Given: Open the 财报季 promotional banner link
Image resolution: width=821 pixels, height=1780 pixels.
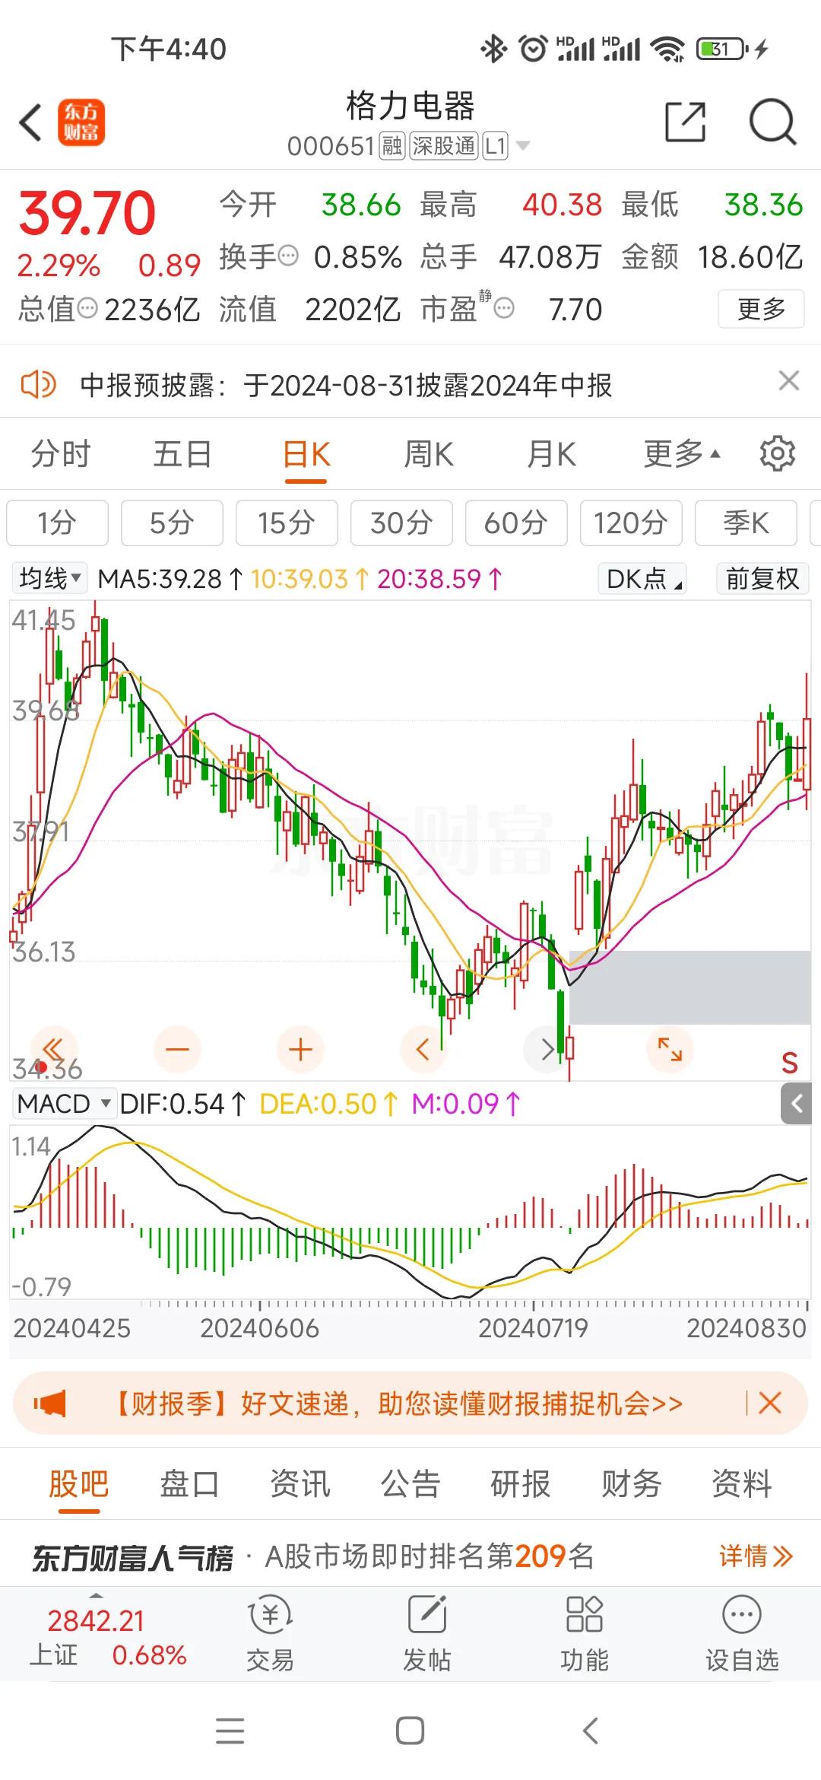Looking at the screenshot, I should pyautogui.click(x=397, y=1403).
